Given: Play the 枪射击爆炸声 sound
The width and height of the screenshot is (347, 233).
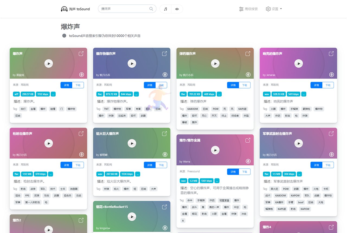Looking at the screenshot, I should 49,143.
